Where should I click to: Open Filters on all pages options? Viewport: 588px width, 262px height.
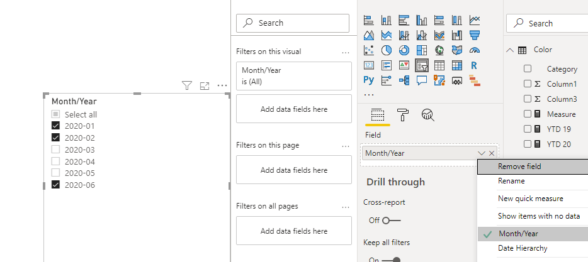point(346,207)
